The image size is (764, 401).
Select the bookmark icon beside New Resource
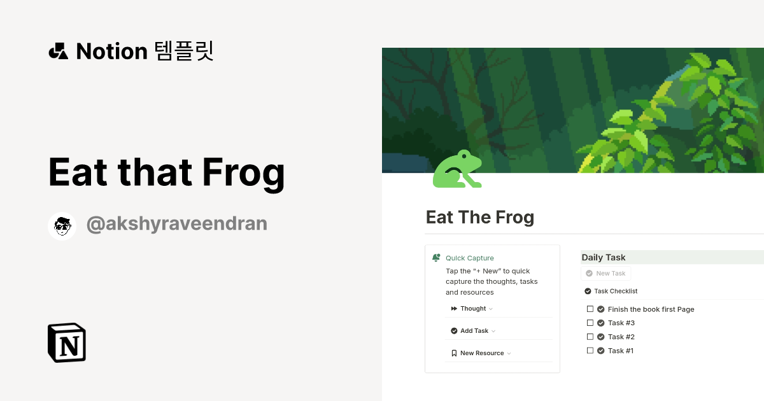(454, 353)
